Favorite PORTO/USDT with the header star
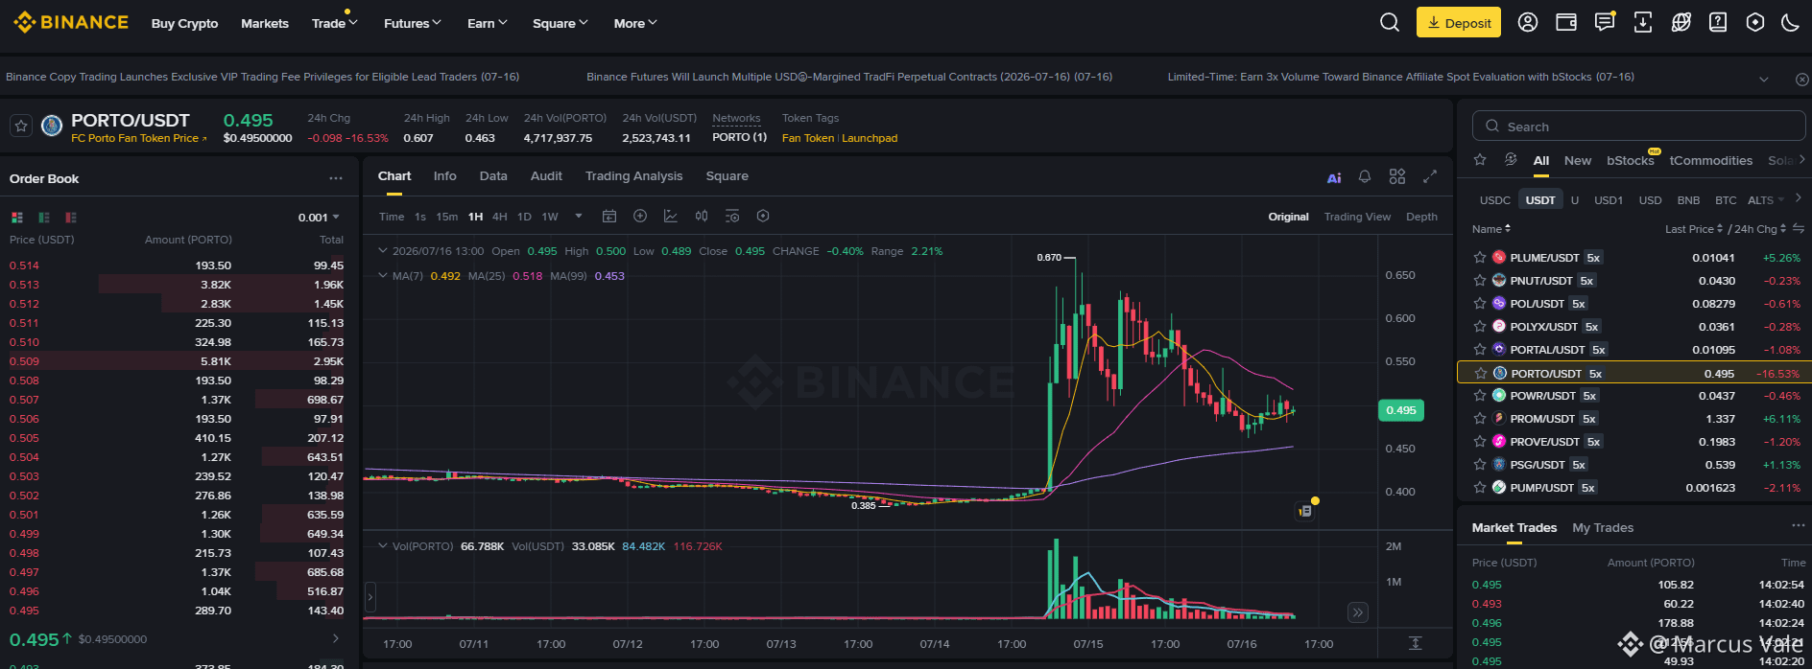Image resolution: width=1812 pixels, height=669 pixels. tap(21, 126)
